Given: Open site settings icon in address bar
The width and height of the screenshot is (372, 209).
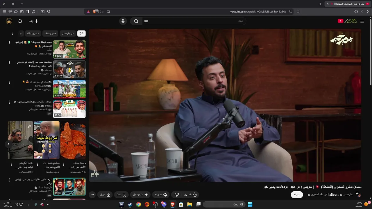Looking at the screenshot, I should [x=290, y=12].
